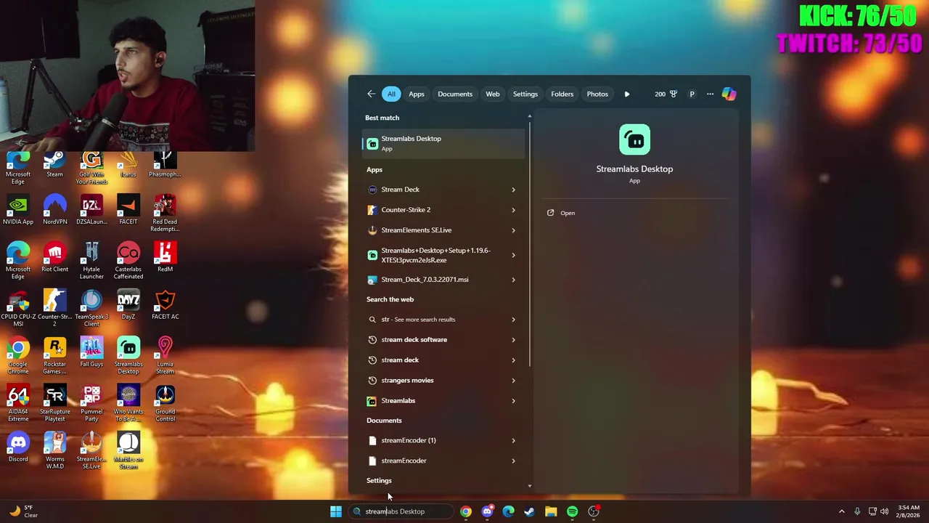Viewport: 929px width, 523px height.
Task: Switch to Documents search filter
Action: pos(455,94)
